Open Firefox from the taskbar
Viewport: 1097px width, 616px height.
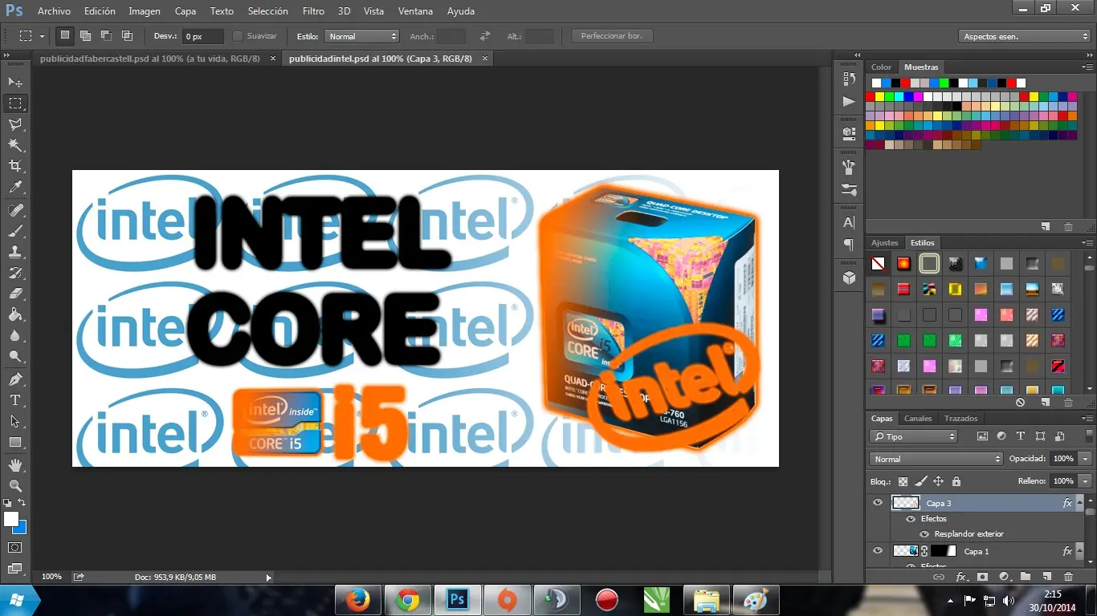pos(358,599)
